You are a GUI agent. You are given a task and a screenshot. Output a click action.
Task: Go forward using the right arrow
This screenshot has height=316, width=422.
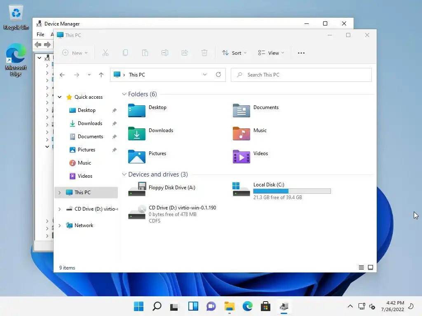point(77,75)
